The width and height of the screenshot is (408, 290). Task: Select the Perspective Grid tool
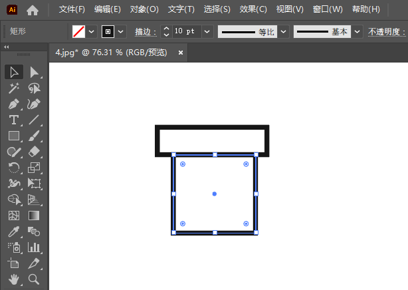click(34, 200)
